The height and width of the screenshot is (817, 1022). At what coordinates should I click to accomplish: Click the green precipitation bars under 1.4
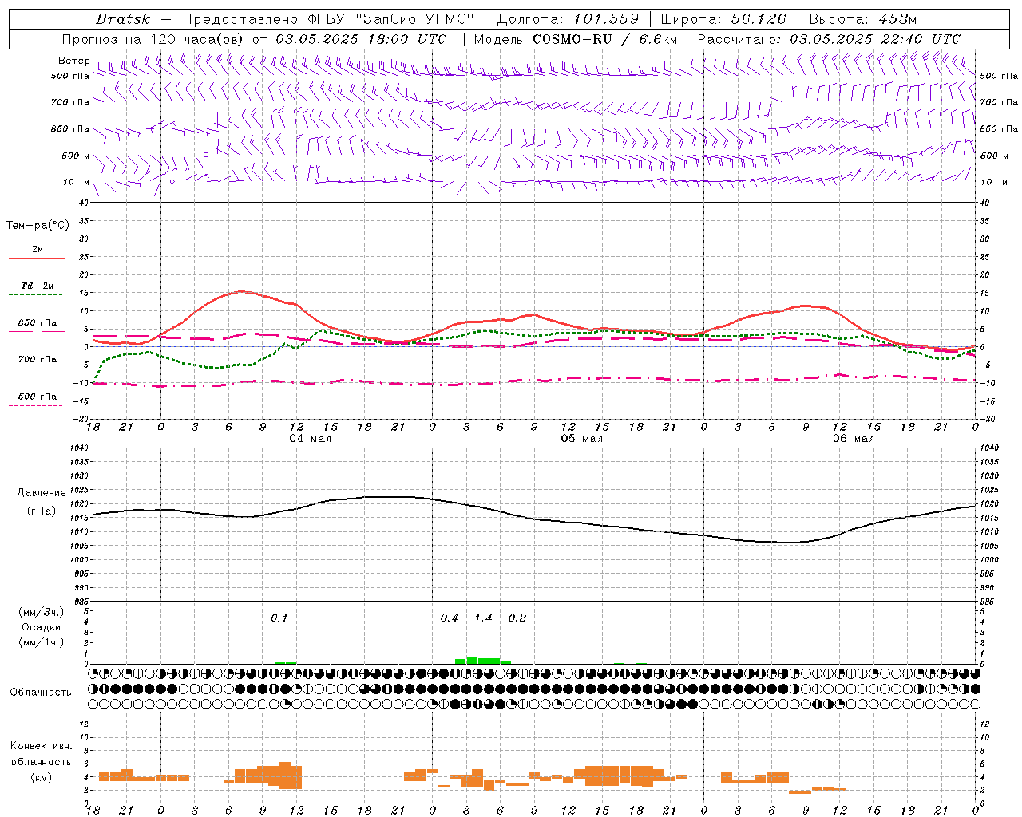point(483,661)
